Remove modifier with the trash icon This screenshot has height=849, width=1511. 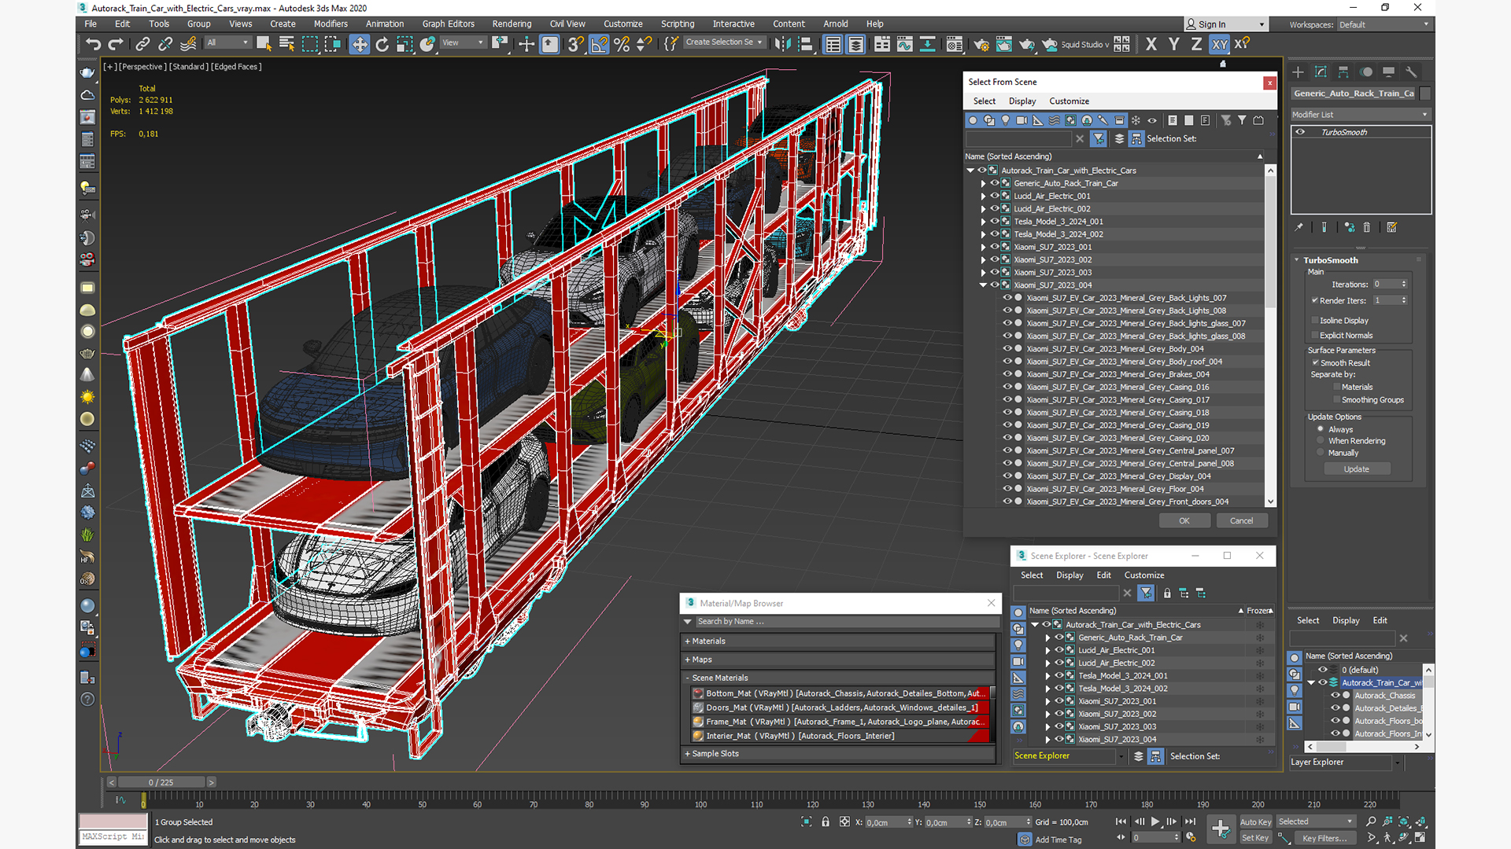coord(1367,227)
